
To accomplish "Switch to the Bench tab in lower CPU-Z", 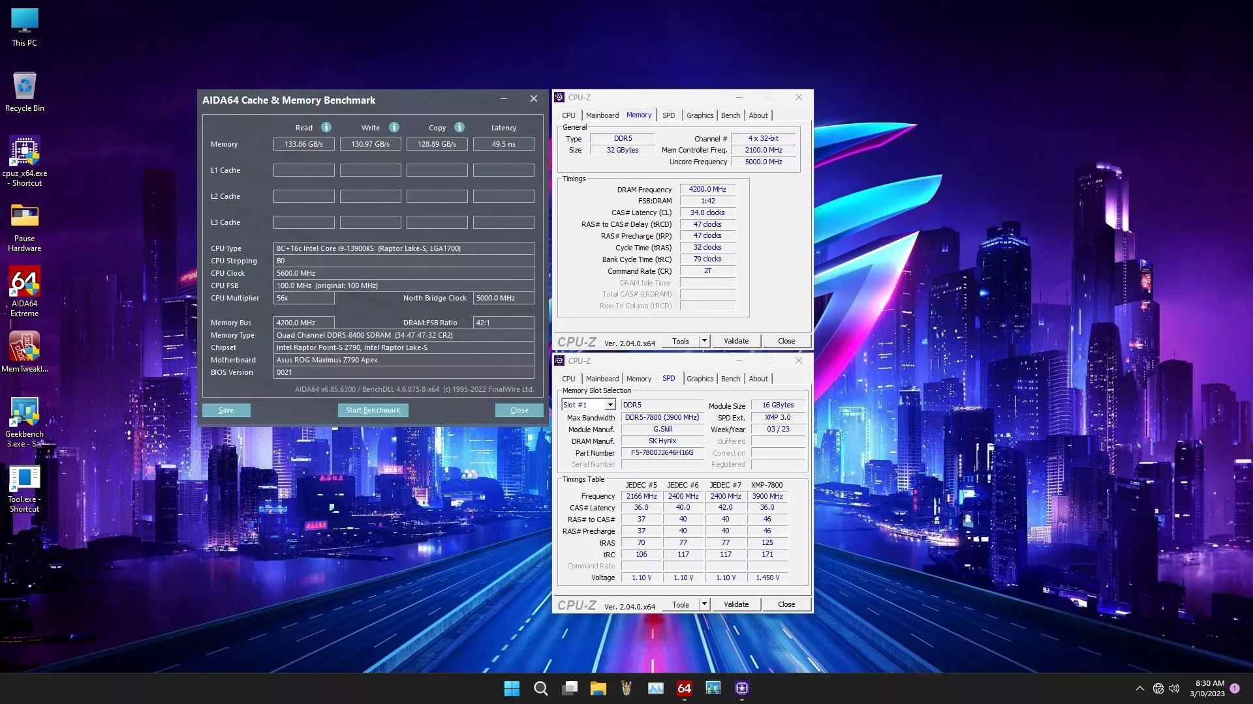I will [x=730, y=379].
